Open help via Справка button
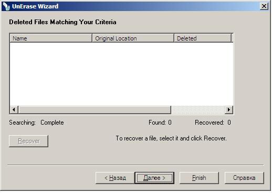Image resolution: width=272 pixels, height=193 pixels. click(244, 178)
